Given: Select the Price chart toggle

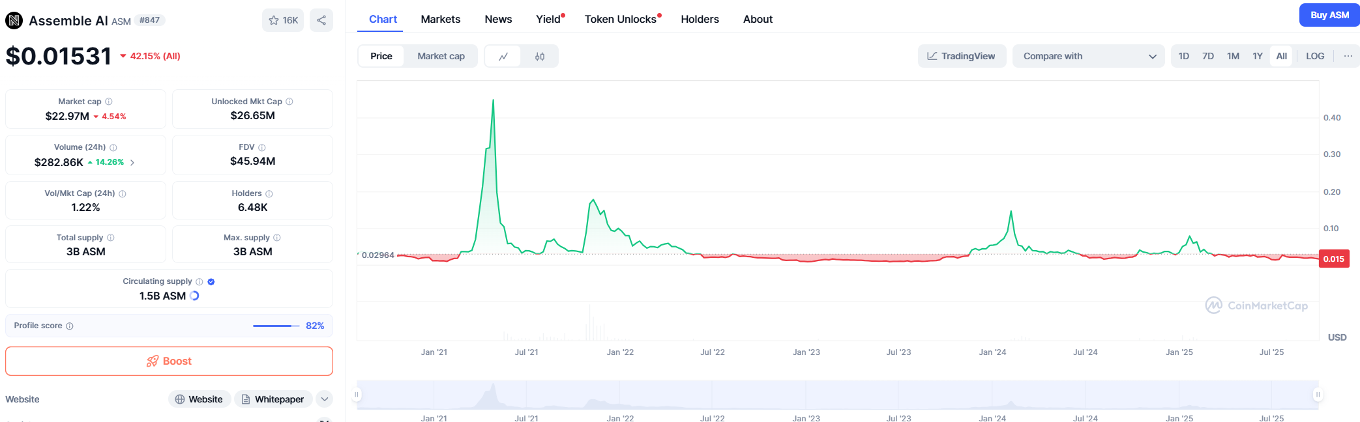Looking at the screenshot, I should pos(381,56).
